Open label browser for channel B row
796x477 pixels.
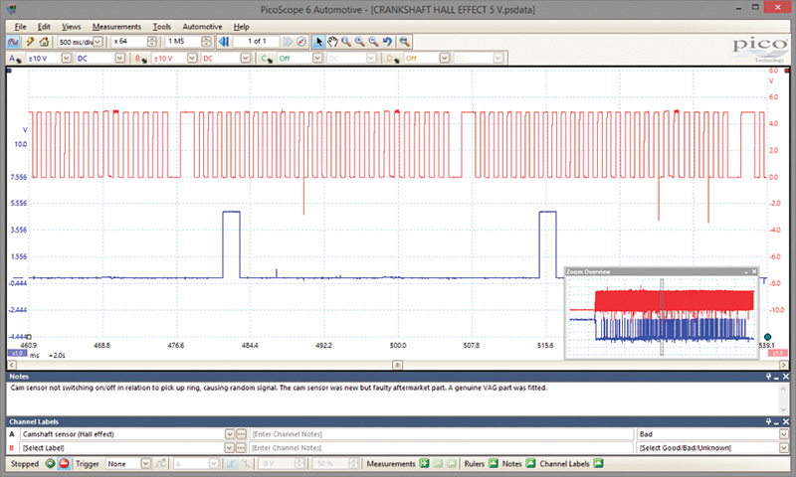click(241, 448)
